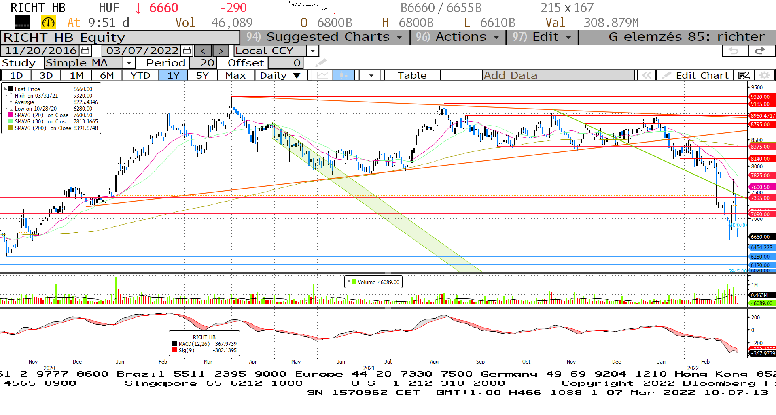This screenshot has width=776, height=415.
Task: Click the Add Data input field
Action: click(x=558, y=75)
